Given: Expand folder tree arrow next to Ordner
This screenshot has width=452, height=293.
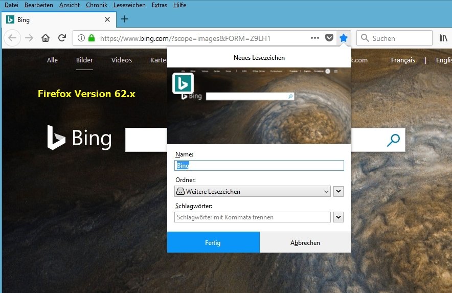Looking at the screenshot, I should coord(338,191).
